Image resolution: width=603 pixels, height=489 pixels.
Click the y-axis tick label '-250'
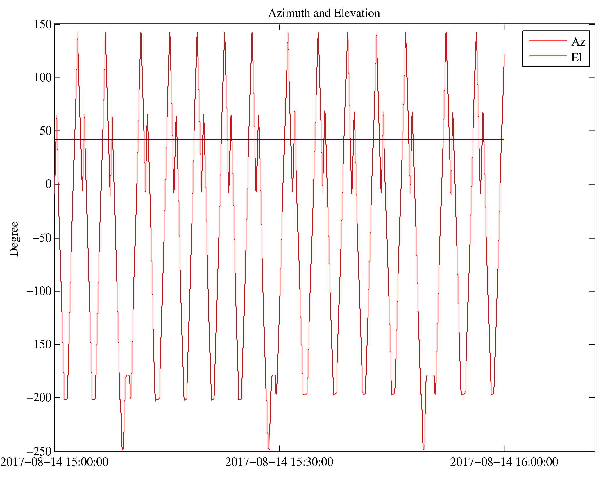pyautogui.click(x=39, y=451)
